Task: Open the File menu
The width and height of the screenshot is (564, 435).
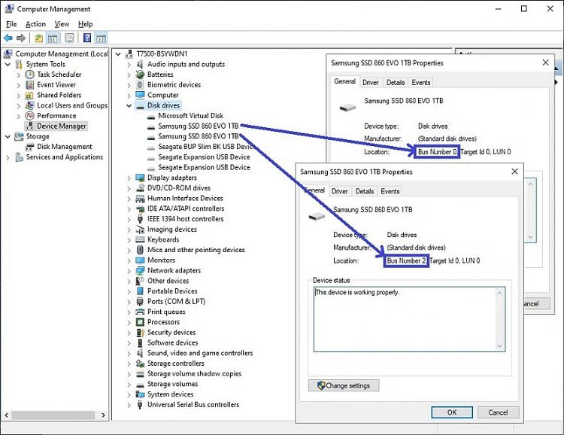Action: (11, 24)
